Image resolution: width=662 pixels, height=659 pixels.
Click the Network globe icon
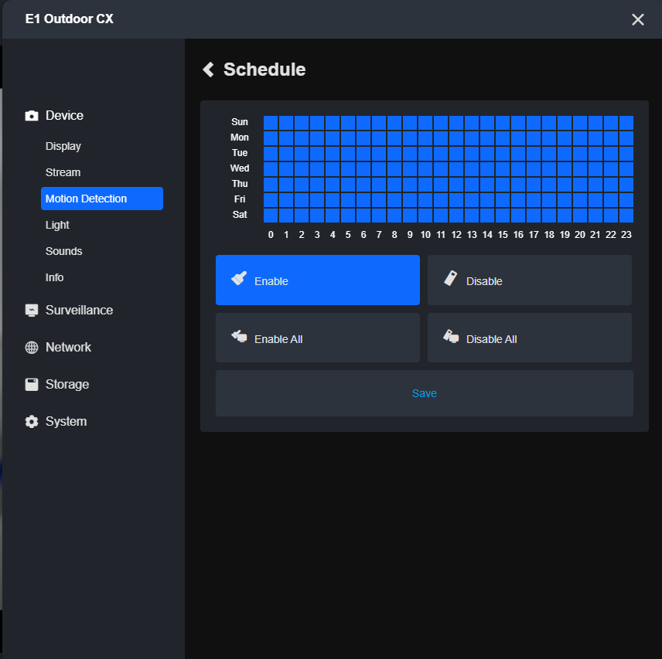pos(32,348)
